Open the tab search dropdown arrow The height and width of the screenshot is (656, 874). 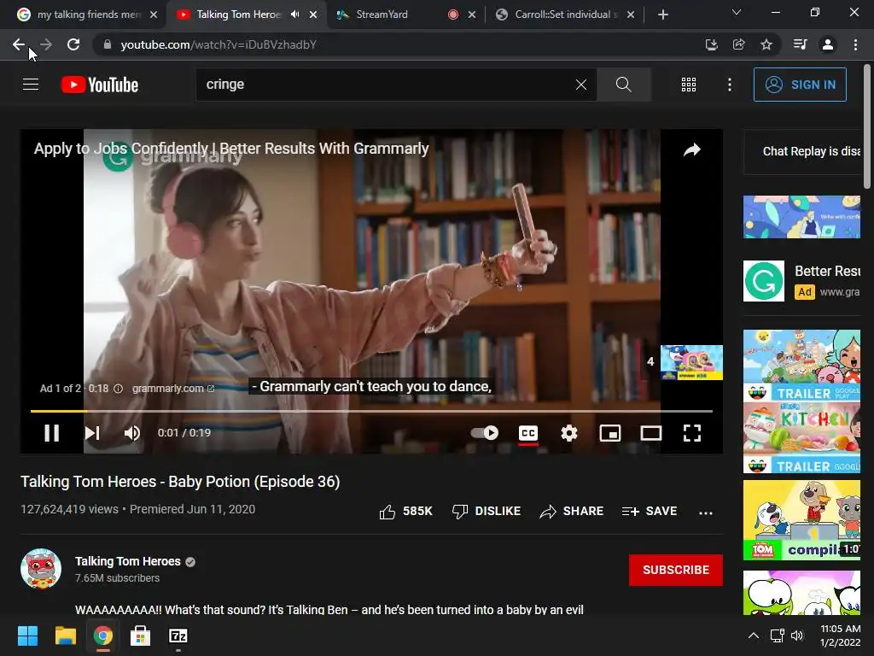point(737,12)
